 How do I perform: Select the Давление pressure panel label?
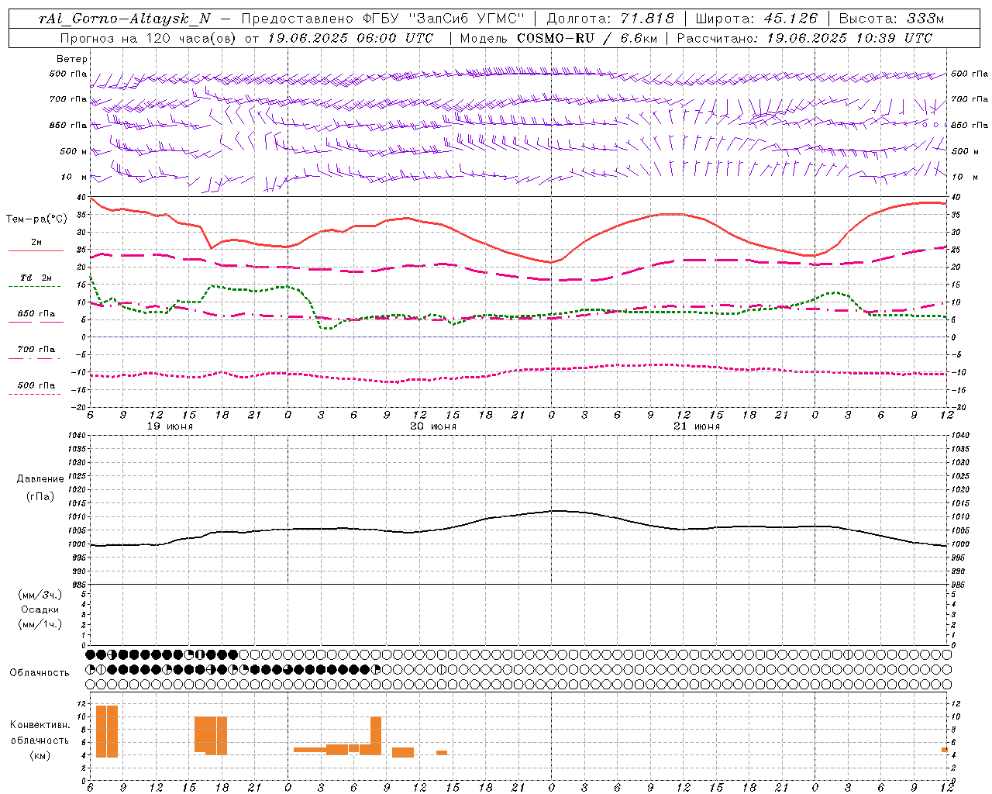click(40, 479)
